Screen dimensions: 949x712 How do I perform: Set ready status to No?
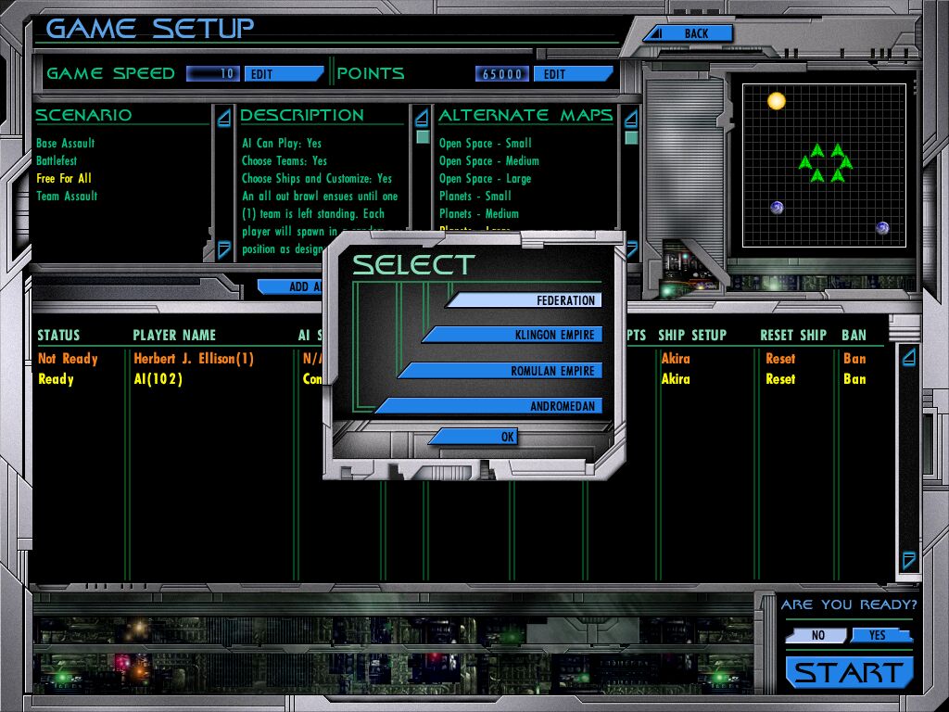point(816,635)
